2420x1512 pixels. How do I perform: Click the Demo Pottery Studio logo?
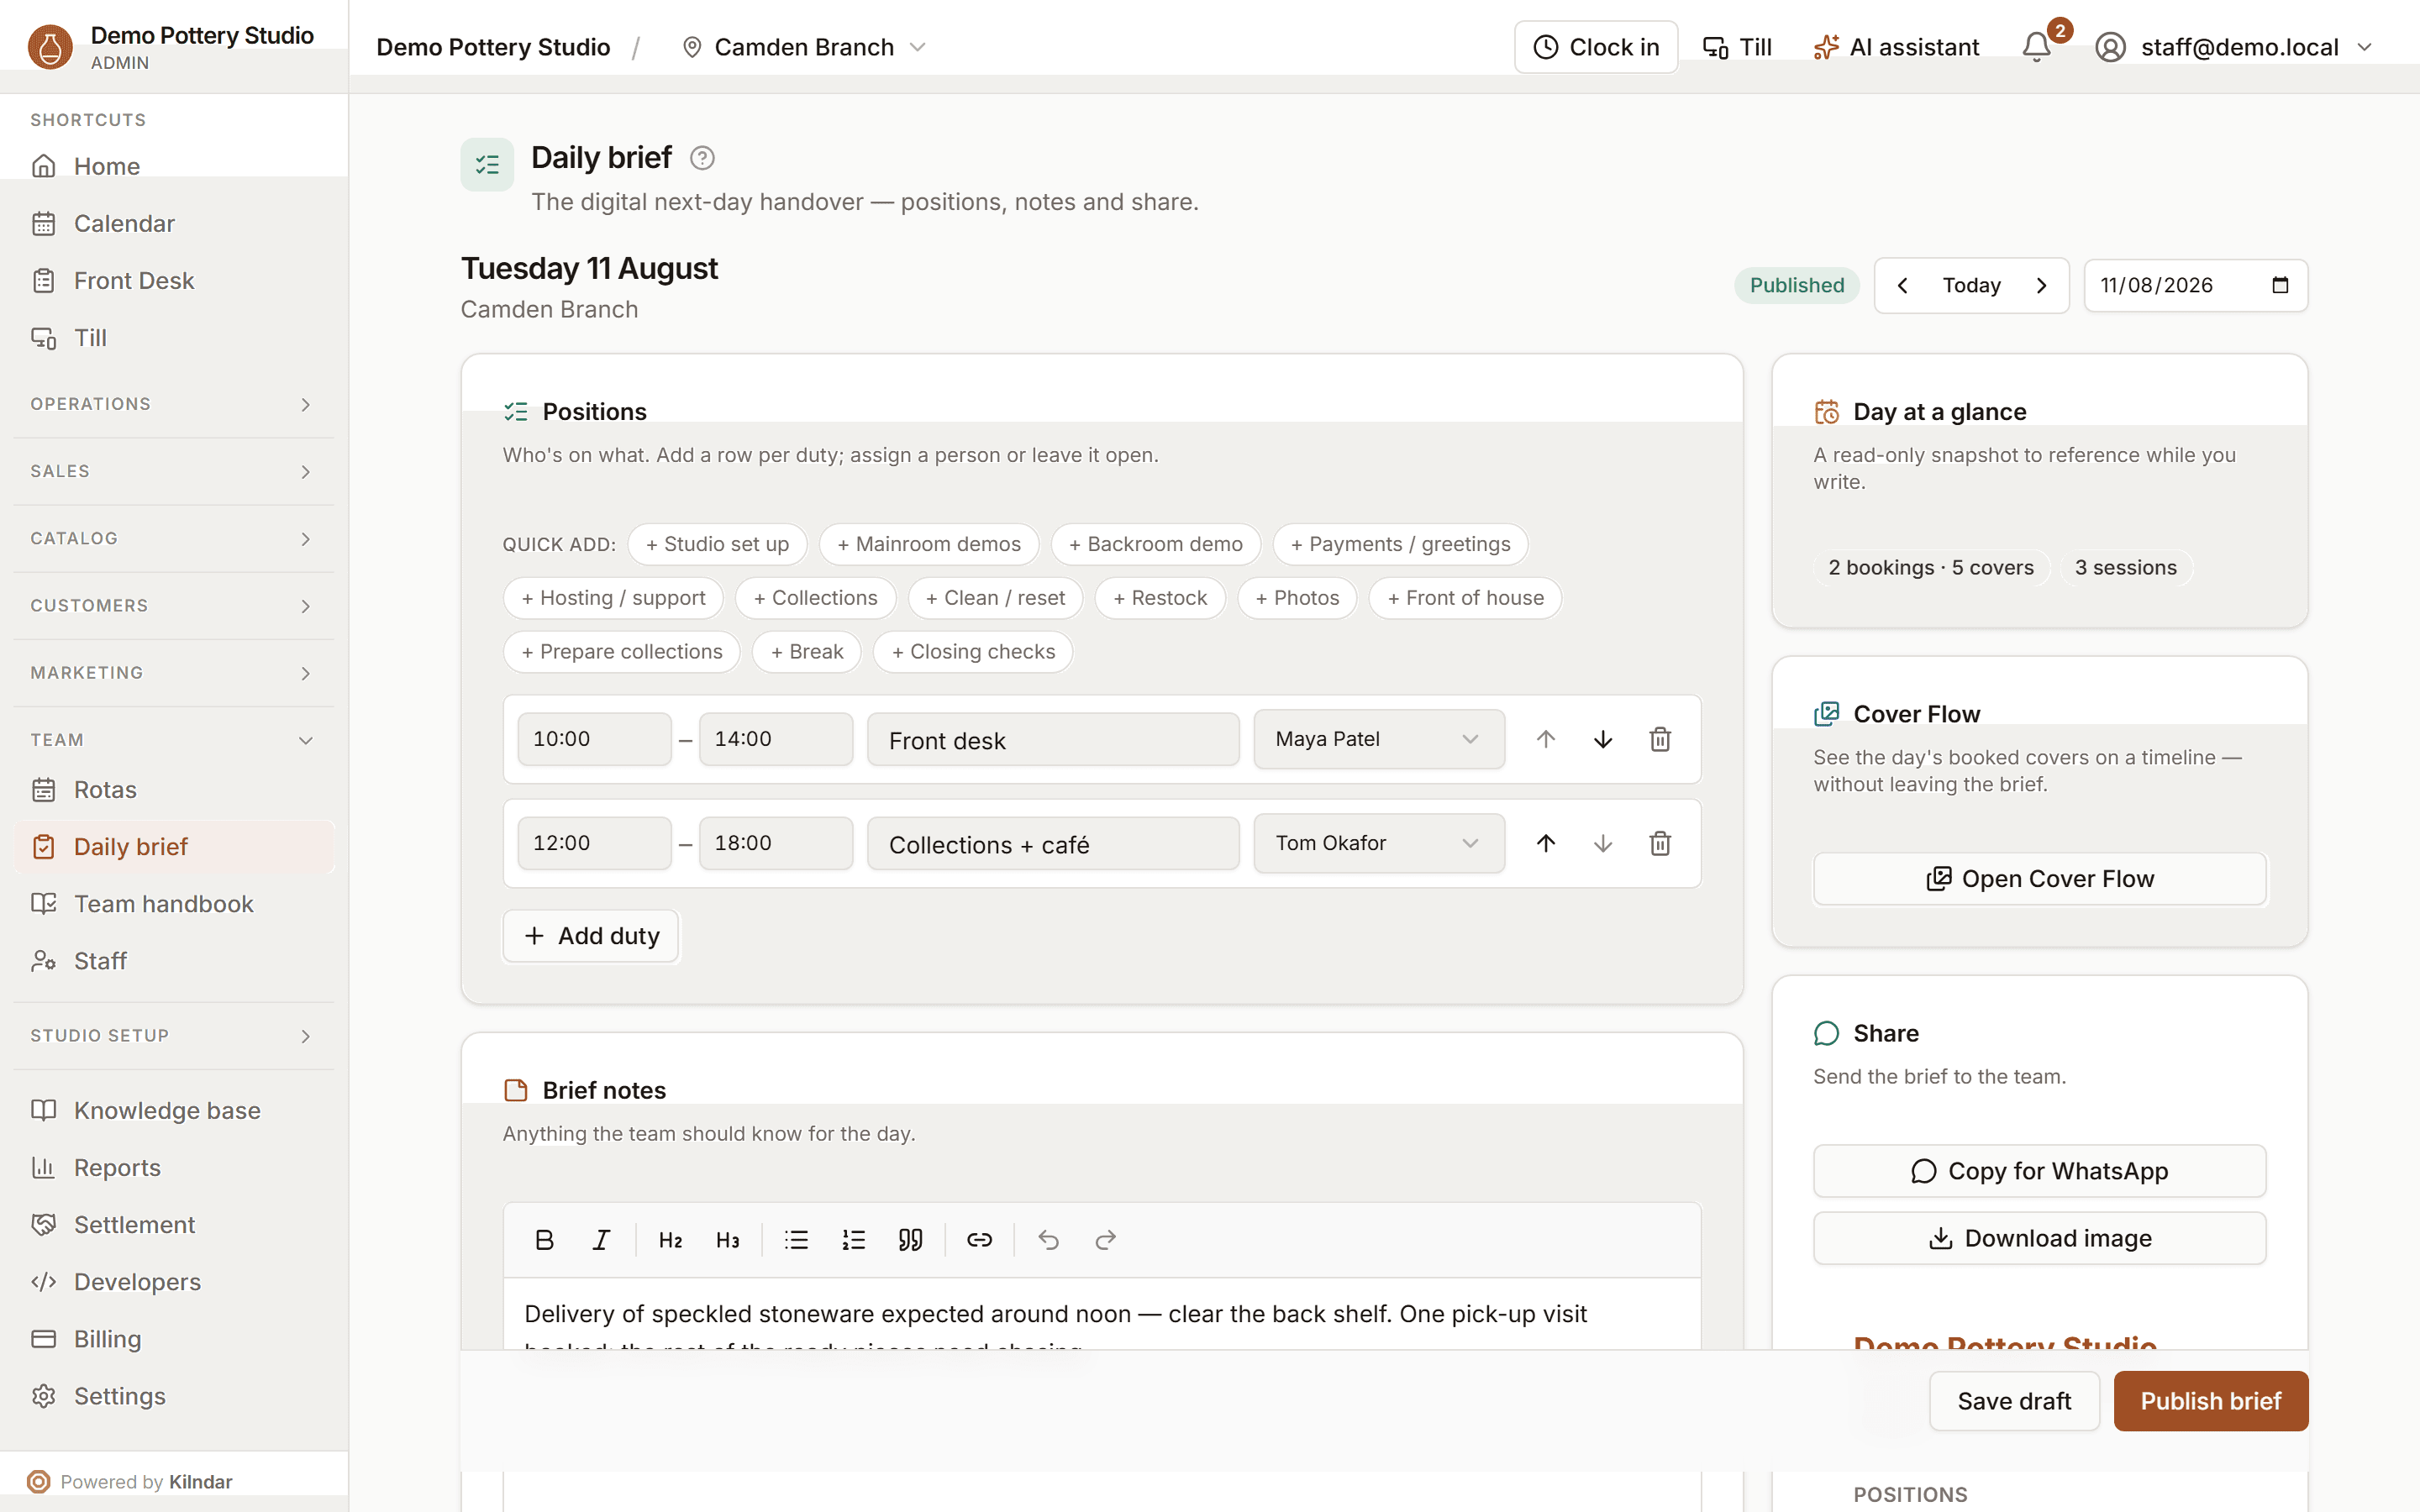coord(50,47)
